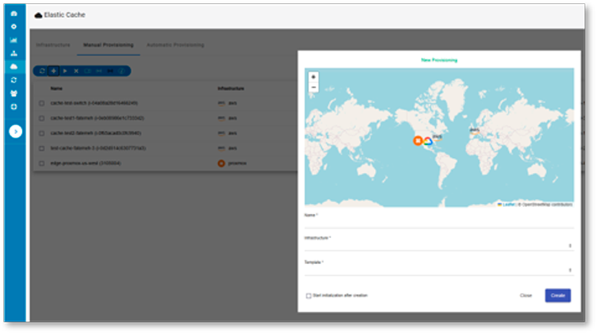Click the orange Proxmox marker on the map
Screen dimensions: 596x333
pyautogui.click(x=418, y=140)
